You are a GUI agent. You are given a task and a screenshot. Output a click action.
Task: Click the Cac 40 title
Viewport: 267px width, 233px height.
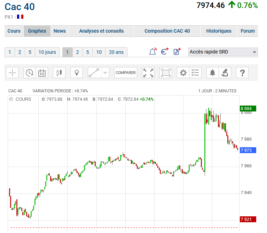point(20,7)
